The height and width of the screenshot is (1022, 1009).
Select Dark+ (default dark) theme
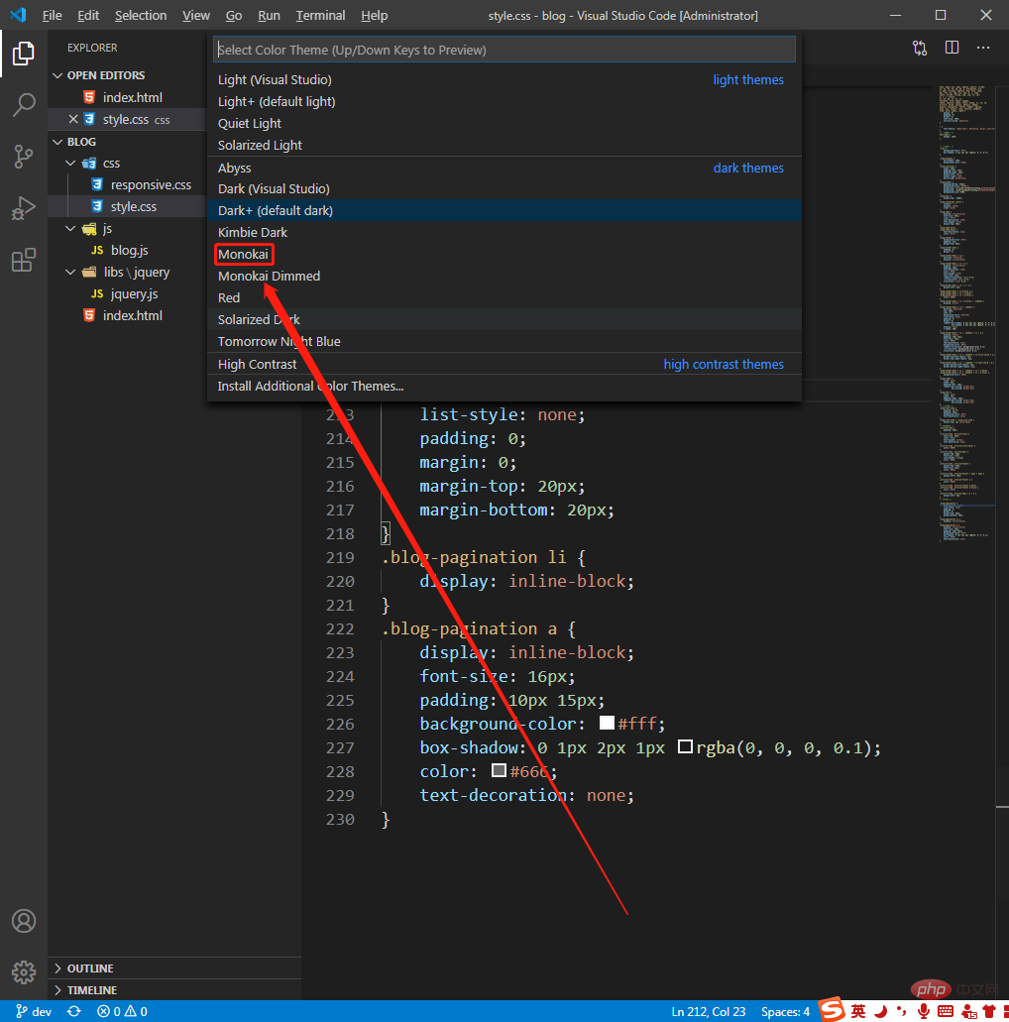pos(504,210)
